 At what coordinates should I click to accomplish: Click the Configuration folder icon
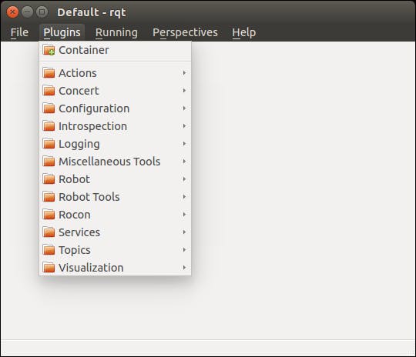pos(49,108)
